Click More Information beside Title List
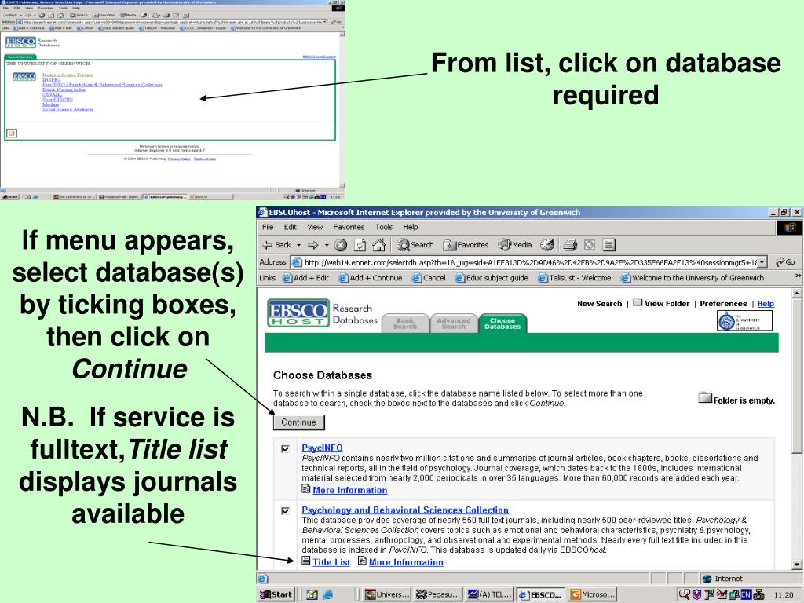The image size is (804, 603). tap(406, 562)
